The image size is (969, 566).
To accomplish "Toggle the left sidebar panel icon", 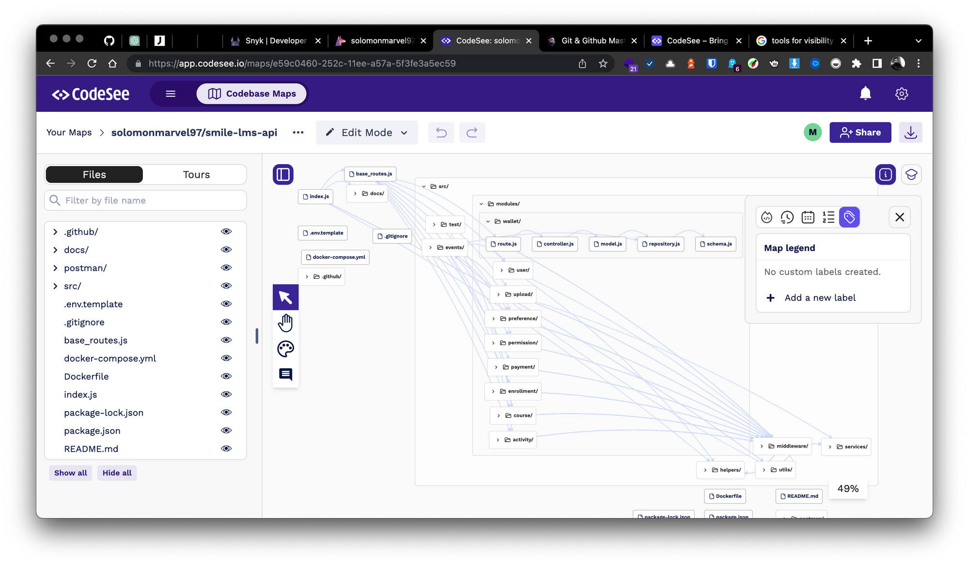I will coord(283,174).
